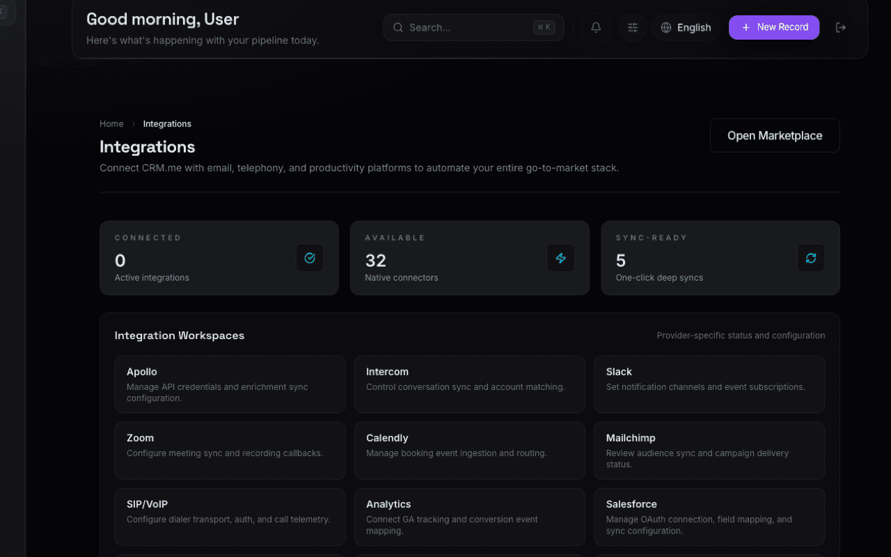
Task: Click the sync arrows icon on Sync-Ready card
Action: [810, 258]
